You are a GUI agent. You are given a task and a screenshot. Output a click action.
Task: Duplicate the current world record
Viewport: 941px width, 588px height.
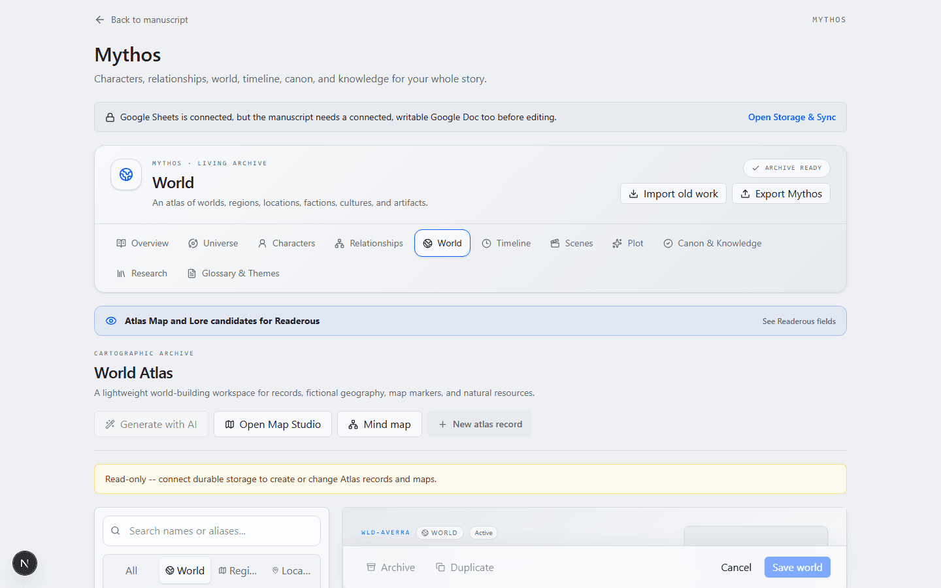point(465,567)
